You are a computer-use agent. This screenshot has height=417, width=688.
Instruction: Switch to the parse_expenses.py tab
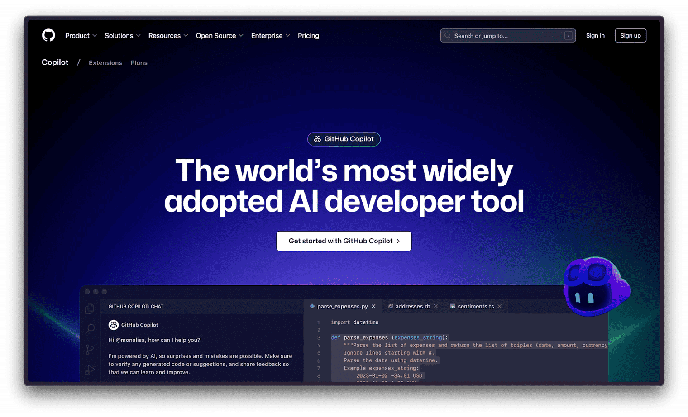tap(342, 306)
